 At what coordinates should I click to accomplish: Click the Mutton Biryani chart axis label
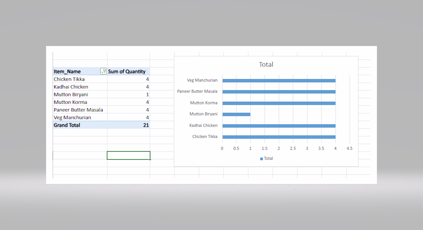coord(203,114)
